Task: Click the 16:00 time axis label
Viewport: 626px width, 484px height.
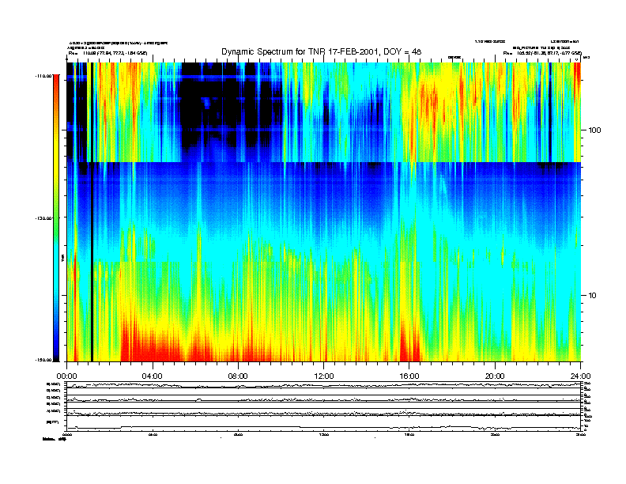Action: coord(409,376)
